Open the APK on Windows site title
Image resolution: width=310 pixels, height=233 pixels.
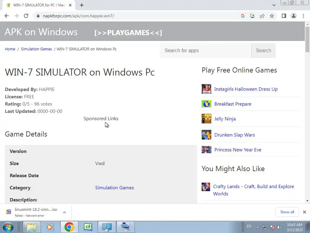coord(41,32)
